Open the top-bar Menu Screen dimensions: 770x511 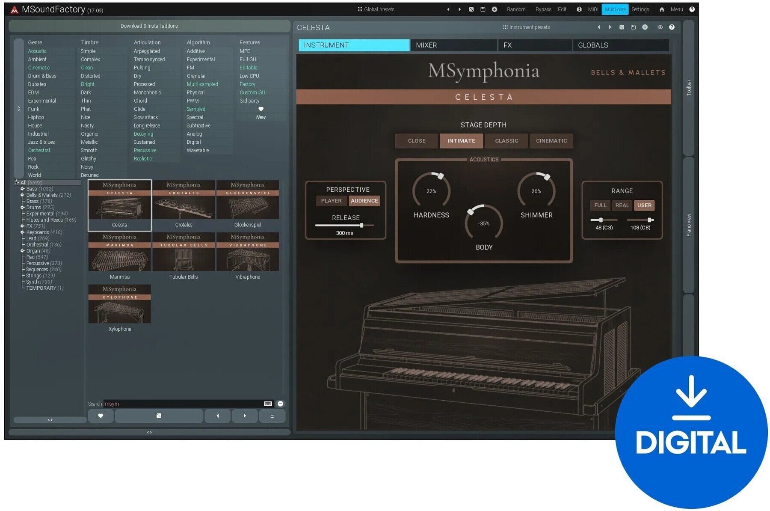tap(677, 9)
